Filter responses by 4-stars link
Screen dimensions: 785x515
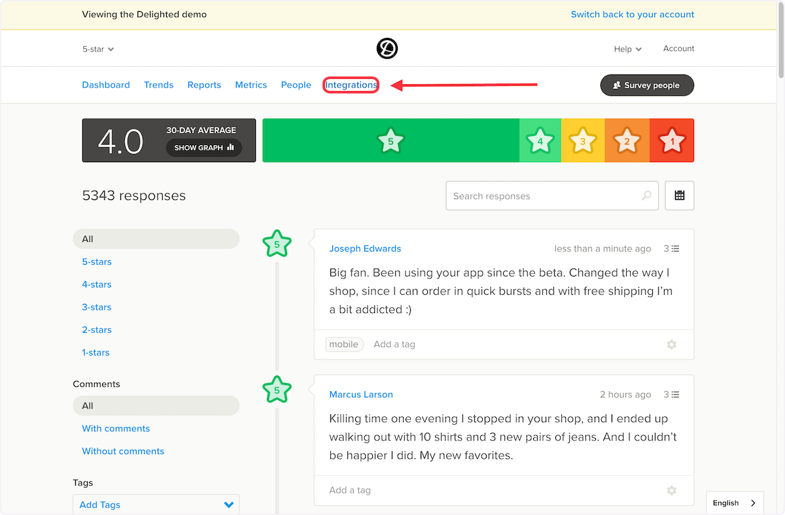pos(97,284)
